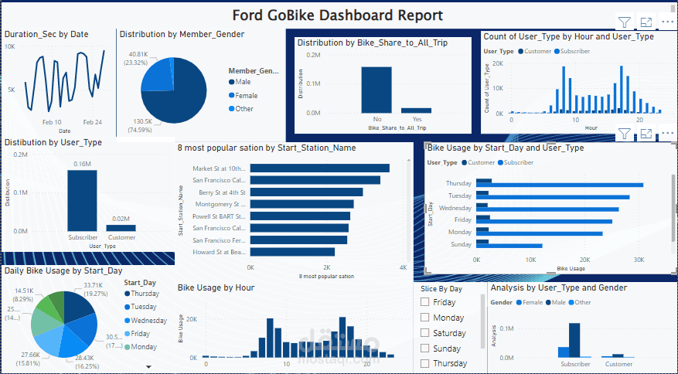Click Friday legend item in the Daily Bike Usage pie
Image resolution: width=678 pixels, height=374 pixels.
(137, 334)
